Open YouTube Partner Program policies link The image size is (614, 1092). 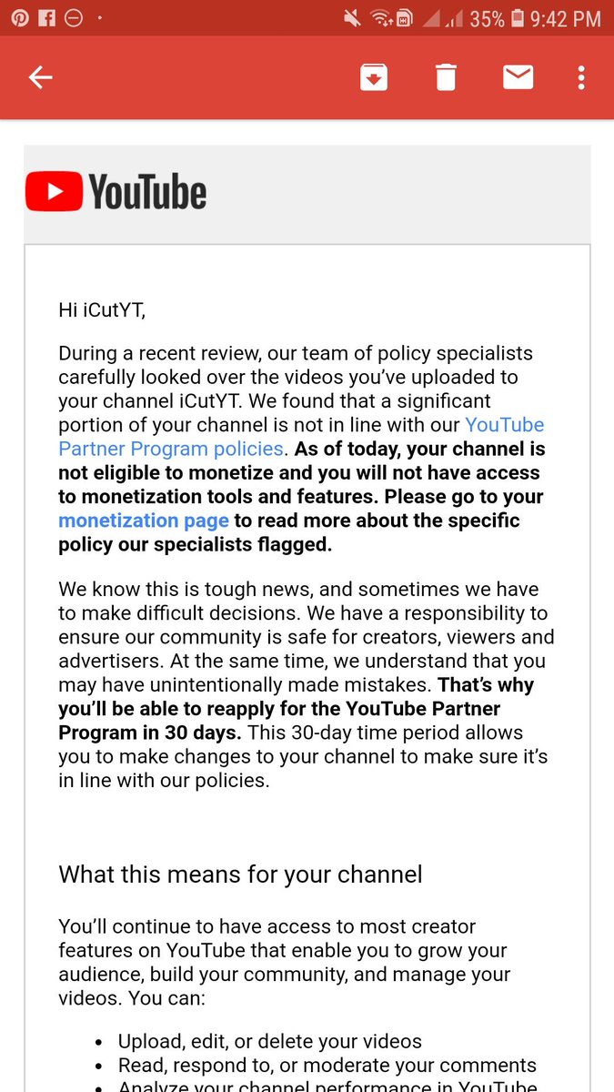(x=301, y=436)
